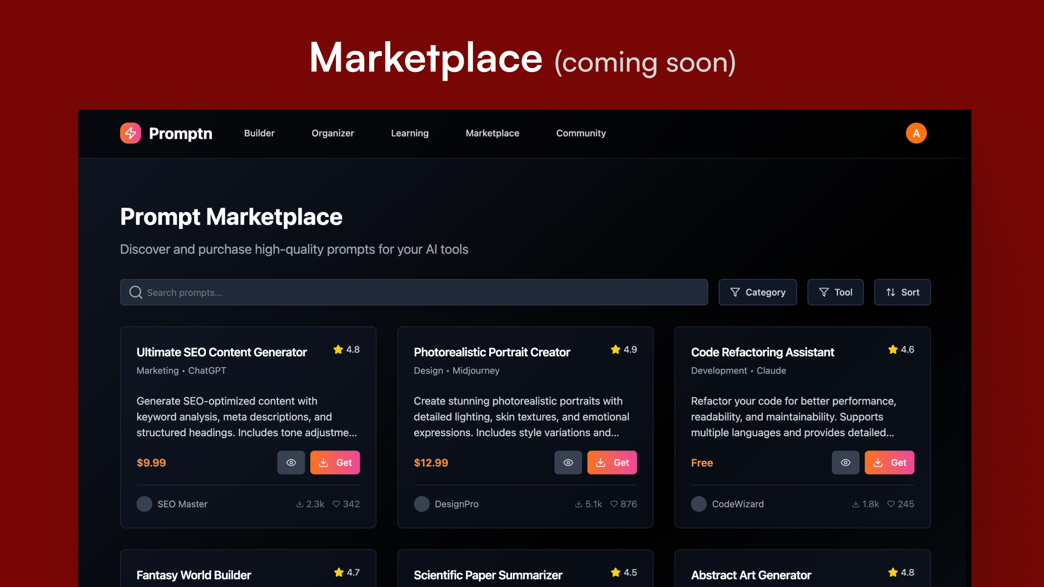Get the free Code Refactoring Assistant
1044x587 pixels.
point(889,462)
